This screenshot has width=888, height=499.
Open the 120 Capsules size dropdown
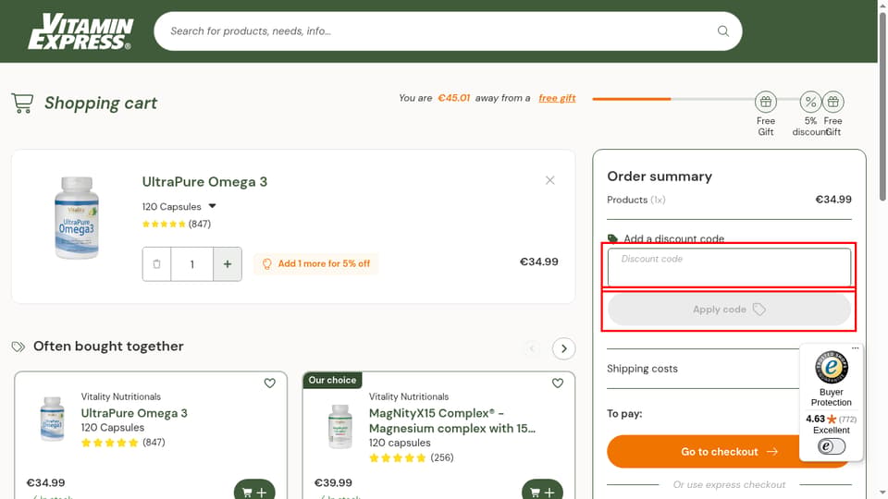pyautogui.click(x=179, y=206)
